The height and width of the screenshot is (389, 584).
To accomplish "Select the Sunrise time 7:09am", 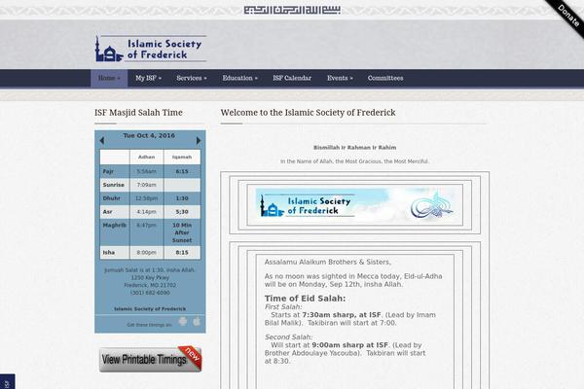I will (146, 185).
